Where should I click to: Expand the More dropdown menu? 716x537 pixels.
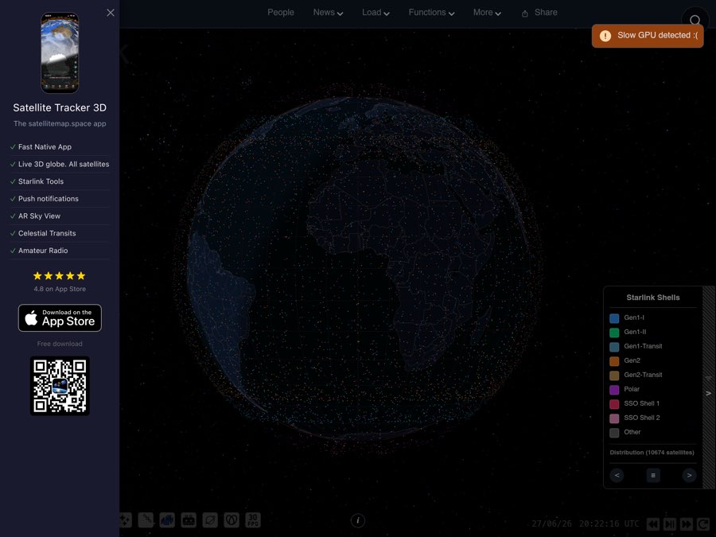487,12
